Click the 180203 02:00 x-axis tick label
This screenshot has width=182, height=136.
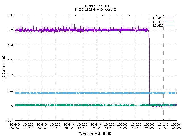[x=28, y=126]
